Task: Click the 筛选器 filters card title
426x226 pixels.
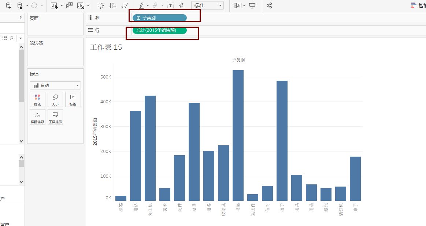Action: [x=36, y=43]
